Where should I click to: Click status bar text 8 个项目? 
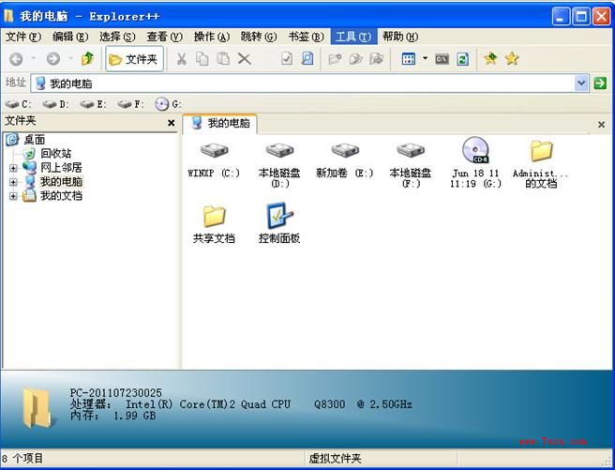[x=22, y=458]
